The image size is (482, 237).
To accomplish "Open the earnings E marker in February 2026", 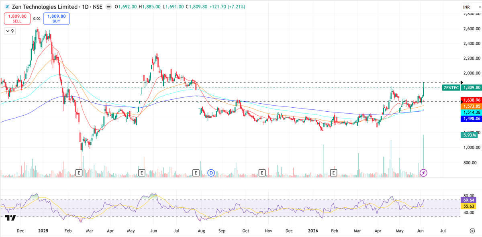I will point(333,173).
